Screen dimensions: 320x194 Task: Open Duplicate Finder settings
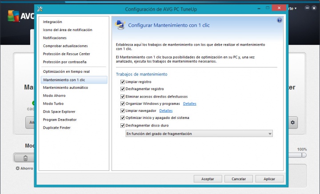(x=57, y=128)
